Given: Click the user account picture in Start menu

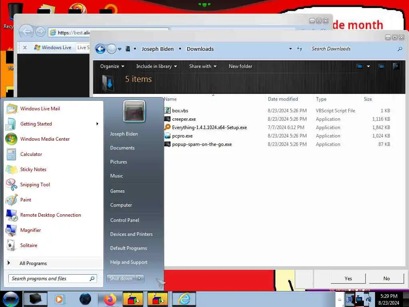Looking at the screenshot, I should (x=134, y=112).
